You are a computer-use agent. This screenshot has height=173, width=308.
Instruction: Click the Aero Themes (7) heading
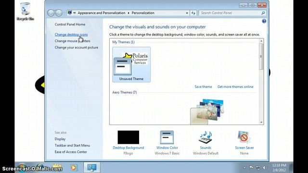click(x=125, y=92)
